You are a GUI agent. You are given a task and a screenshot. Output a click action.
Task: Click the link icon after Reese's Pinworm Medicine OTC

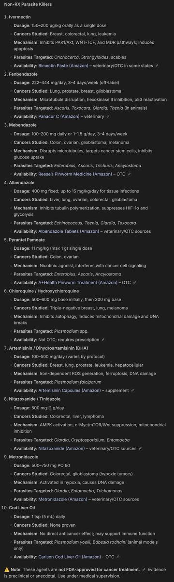coord(128,174)
